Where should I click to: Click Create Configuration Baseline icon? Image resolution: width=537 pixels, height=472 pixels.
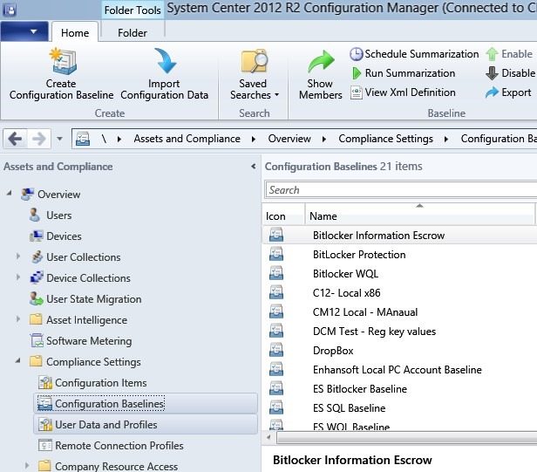click(x=63, y=62)
